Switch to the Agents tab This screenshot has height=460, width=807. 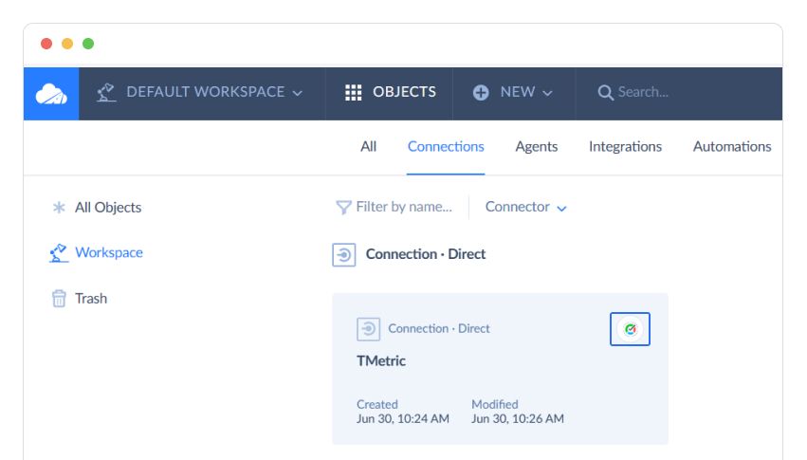click(537, 147)
